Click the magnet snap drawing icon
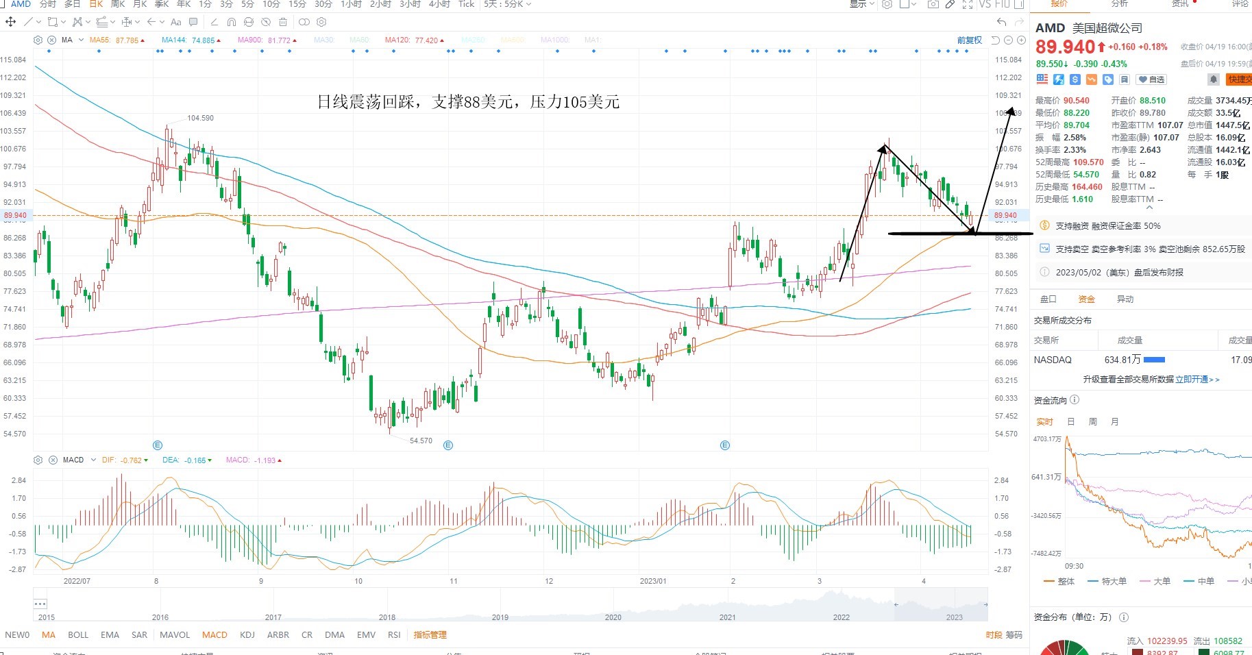Image resolution: width=1252 pixels, height=655 pixels. 231,22
